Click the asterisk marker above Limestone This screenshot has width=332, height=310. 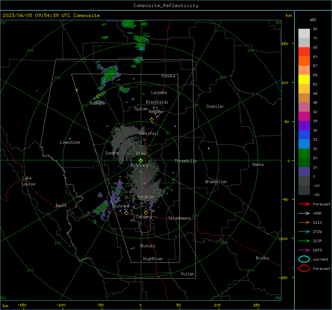(70, 139)
